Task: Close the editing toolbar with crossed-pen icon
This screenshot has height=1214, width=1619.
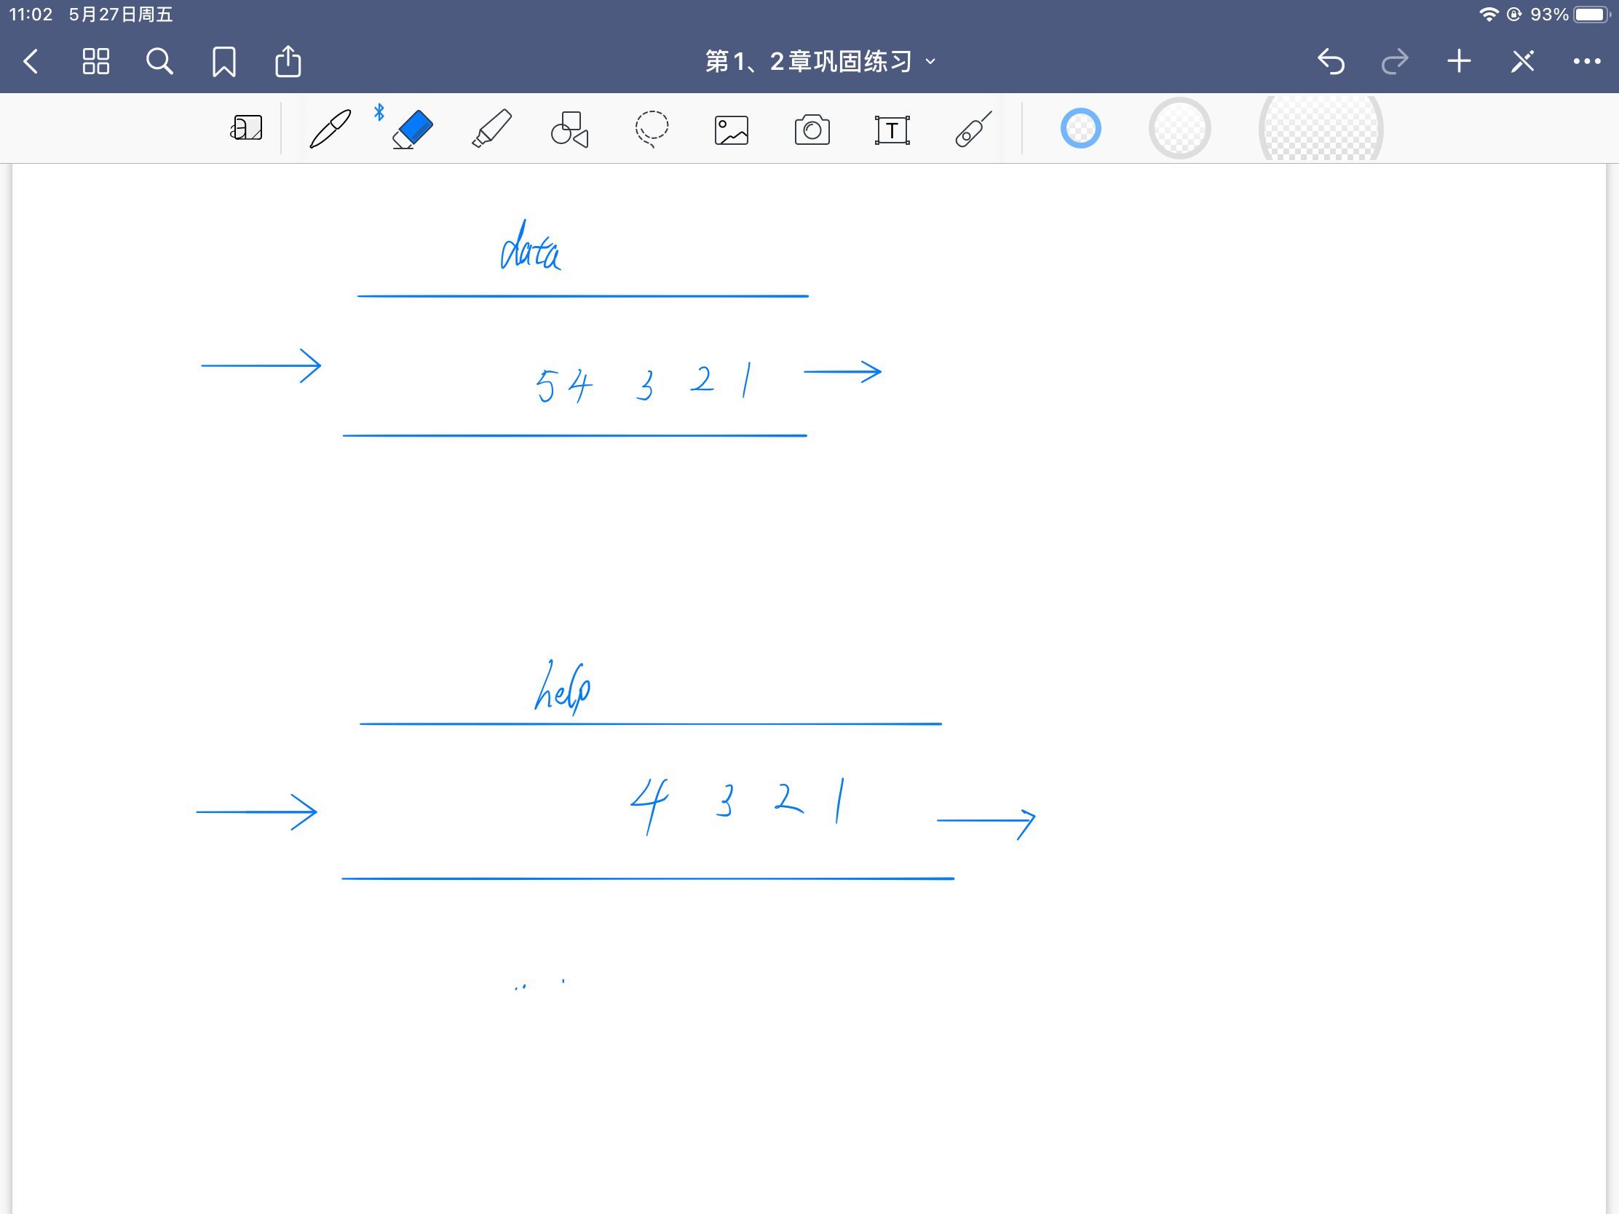Action: point(1522,61)
